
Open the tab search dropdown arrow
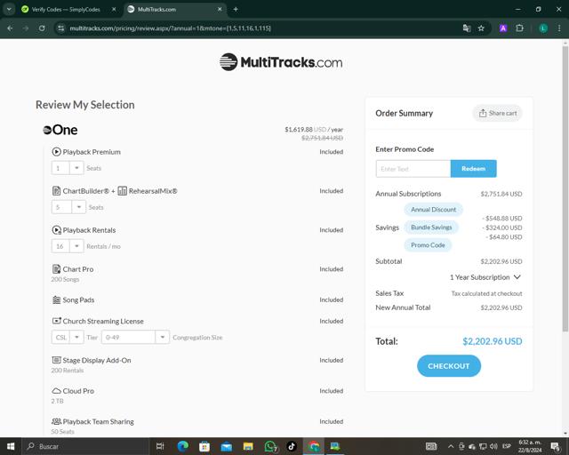coord(9,10)
